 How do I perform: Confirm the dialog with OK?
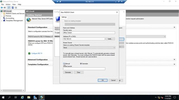(x=103, y=80)
